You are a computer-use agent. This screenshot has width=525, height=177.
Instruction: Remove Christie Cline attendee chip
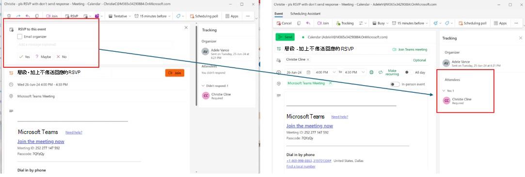click(308, 59)
